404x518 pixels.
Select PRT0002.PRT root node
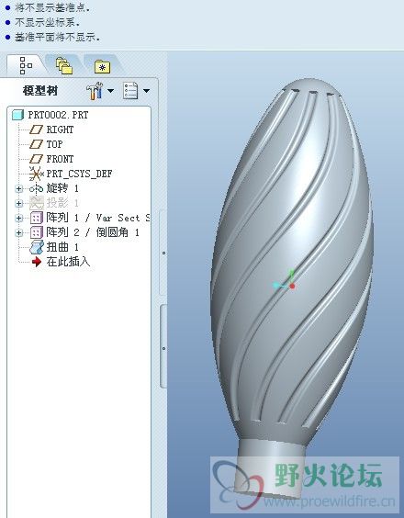pos(58,115)
